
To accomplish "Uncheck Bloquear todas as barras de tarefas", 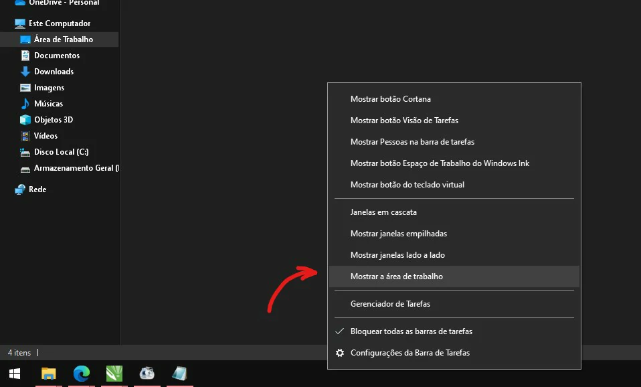I will (454, 331).
